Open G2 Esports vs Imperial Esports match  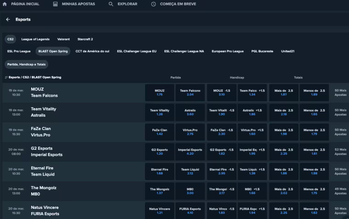(x=46, y=152)
